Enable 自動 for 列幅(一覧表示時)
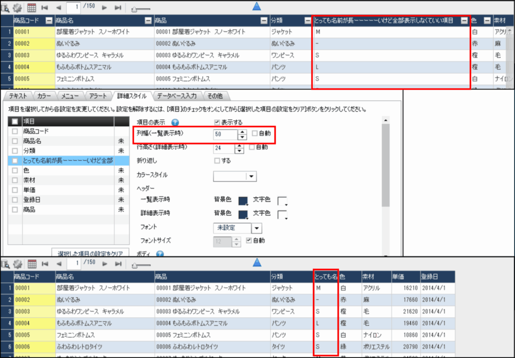 255,134
